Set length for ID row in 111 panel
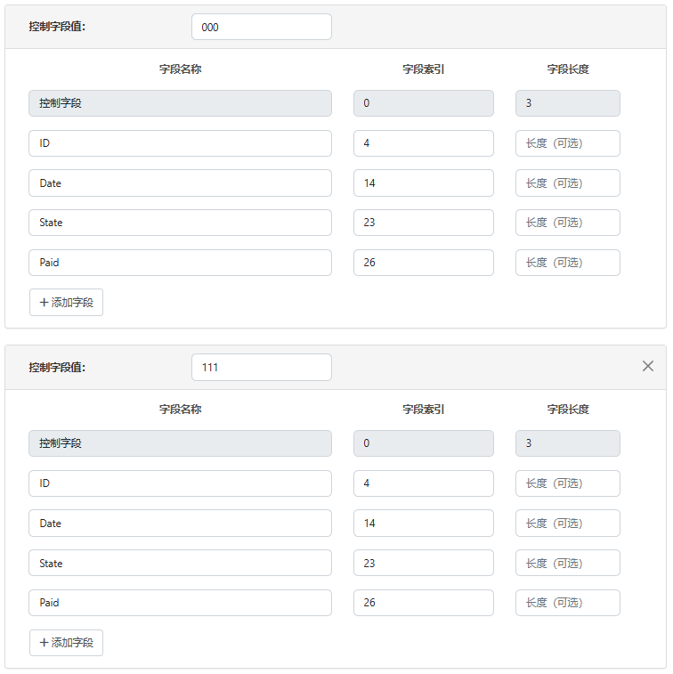The image size is (673, 674). point(567,483)
